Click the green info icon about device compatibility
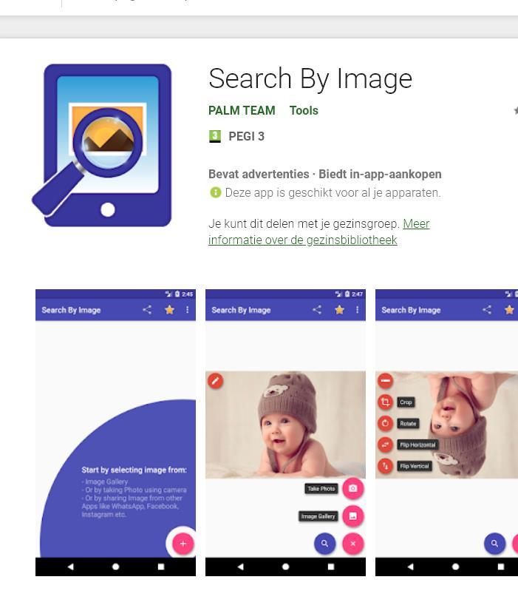Image resolution: width=518 pixels, height=608 pixels. pyautogui.click(x=216, y=192)
